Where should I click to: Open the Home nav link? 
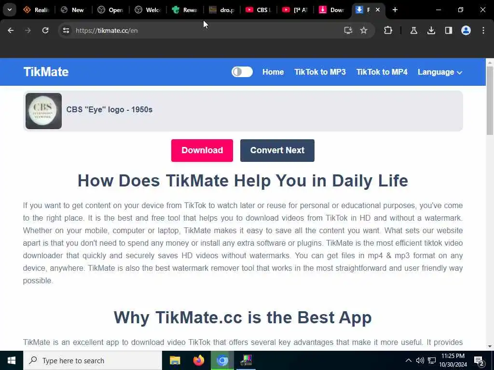click(x=273, y=72)
